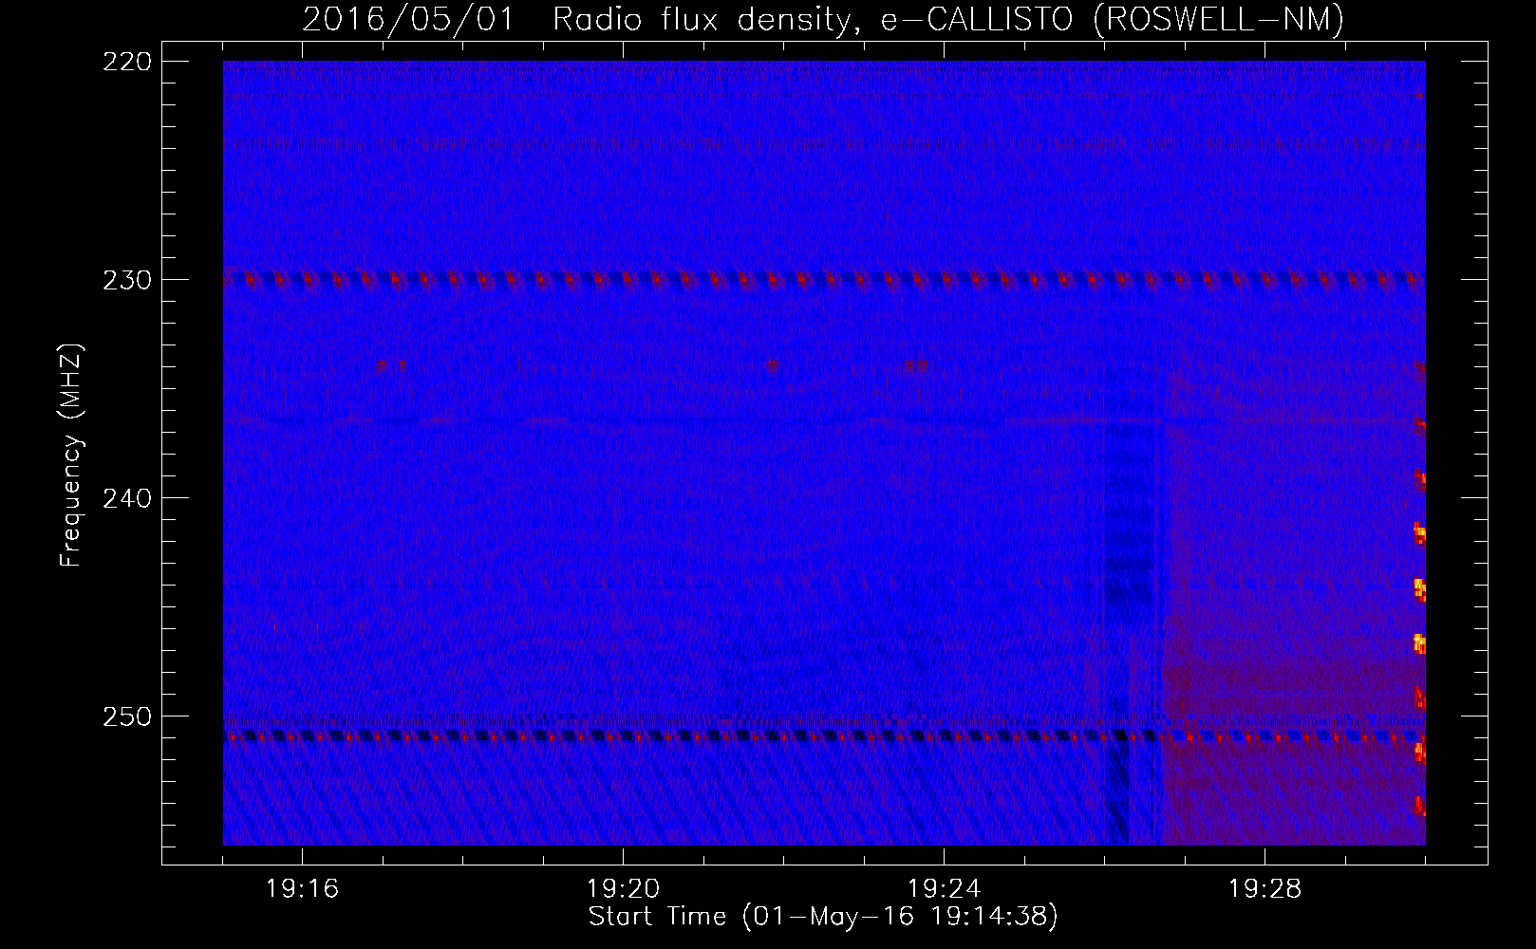Click the plot title "2016/05/01 Radio flux density, e-CALLISTO (ROSWELL-NM)"

[x=823, y=20]
